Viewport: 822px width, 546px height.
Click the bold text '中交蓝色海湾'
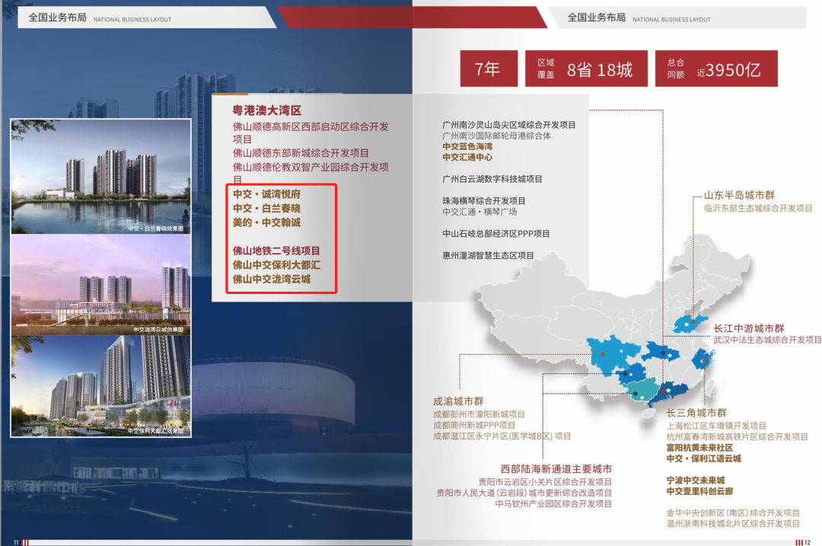(467, 146)
